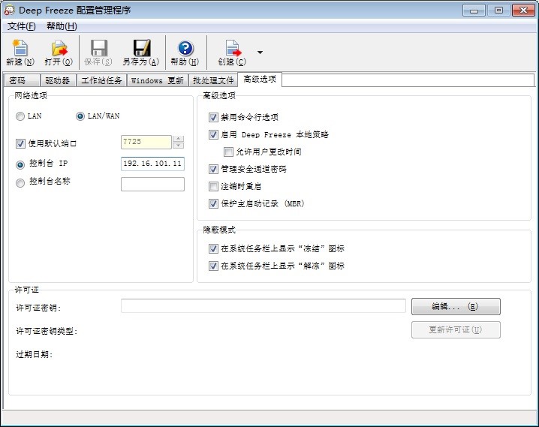This screenshot has width=539, height=427.
Task: Select the 控制台 IP radio button
Action: 20,165
